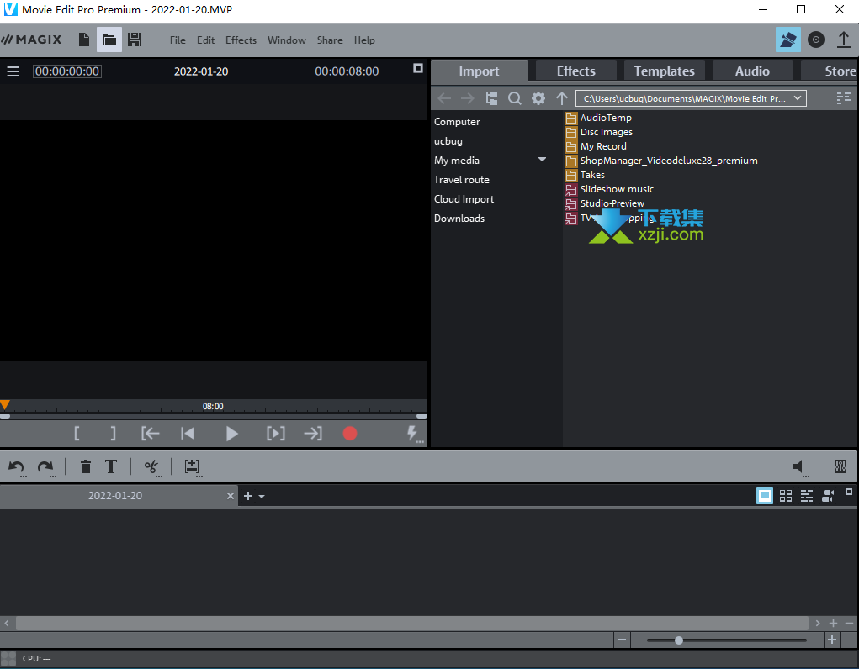Screen dimensions: 859x669
Task: Set the range out-point bracket
Action: pos(113,434)
